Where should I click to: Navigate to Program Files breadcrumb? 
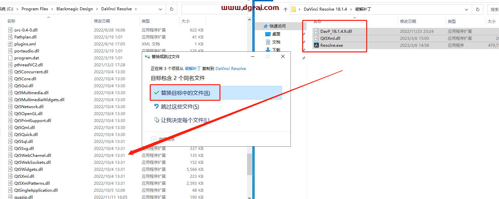(x=35, y=9)
